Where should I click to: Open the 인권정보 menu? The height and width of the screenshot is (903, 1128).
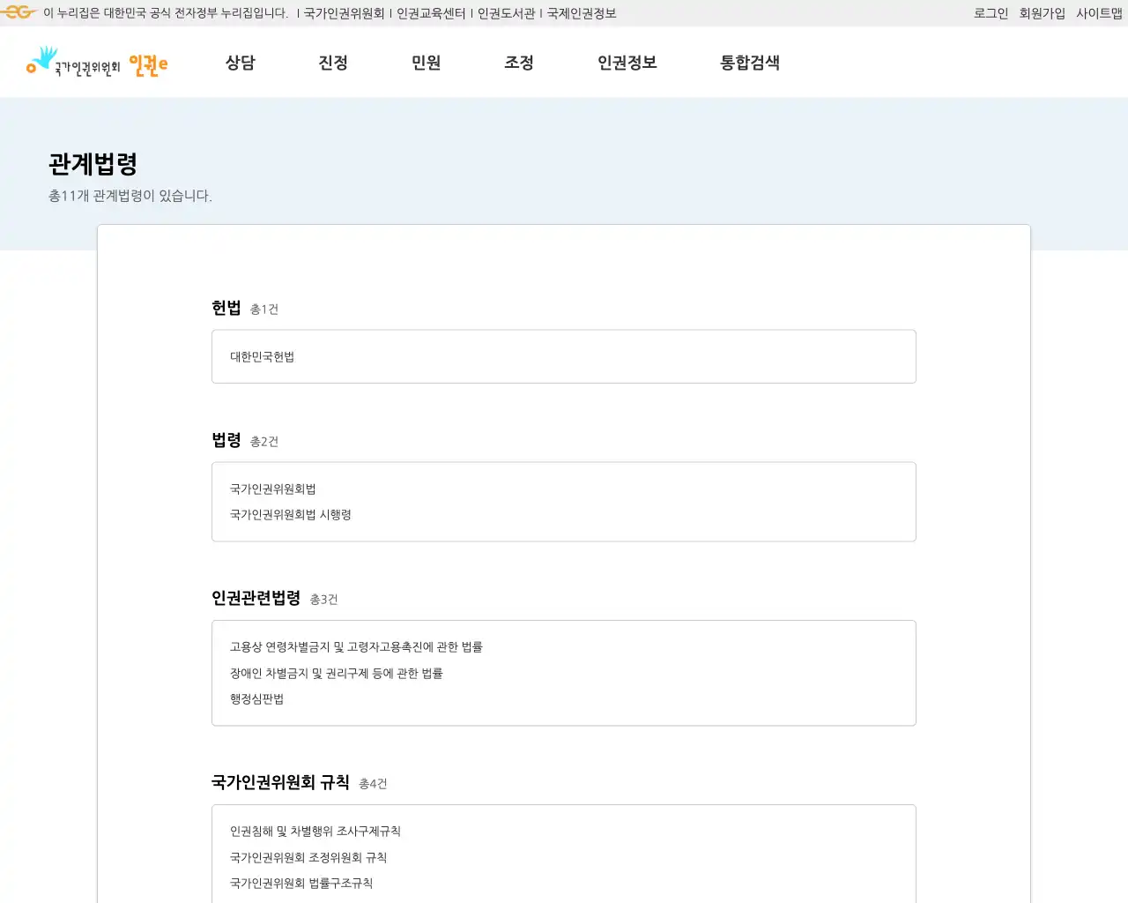626,63
